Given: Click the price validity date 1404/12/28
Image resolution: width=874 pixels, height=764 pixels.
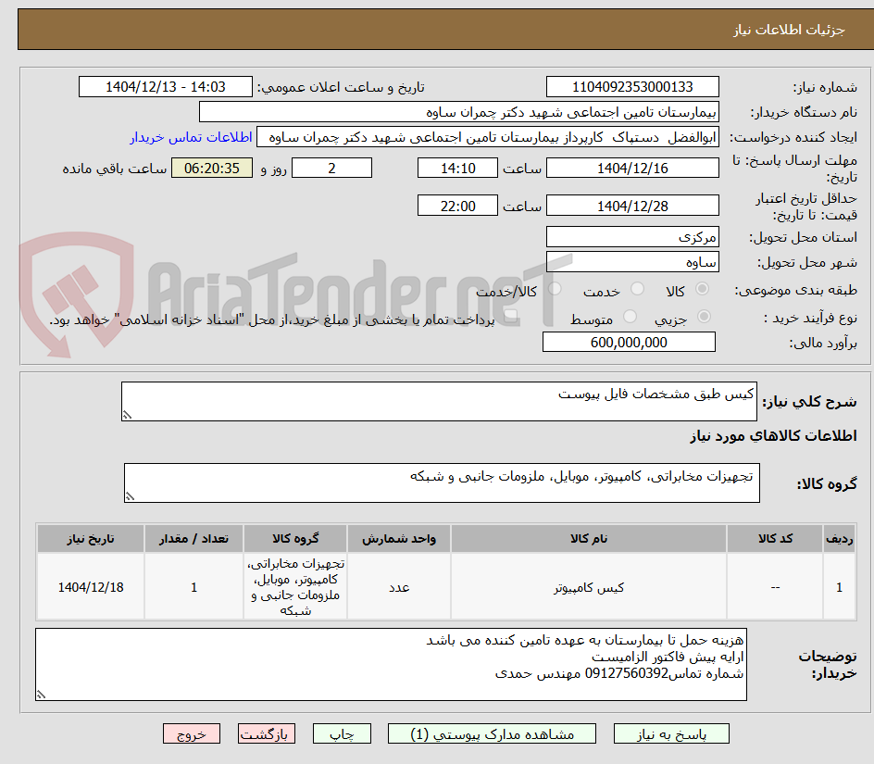Looking at the screenshot, I should tap(632, 206).
